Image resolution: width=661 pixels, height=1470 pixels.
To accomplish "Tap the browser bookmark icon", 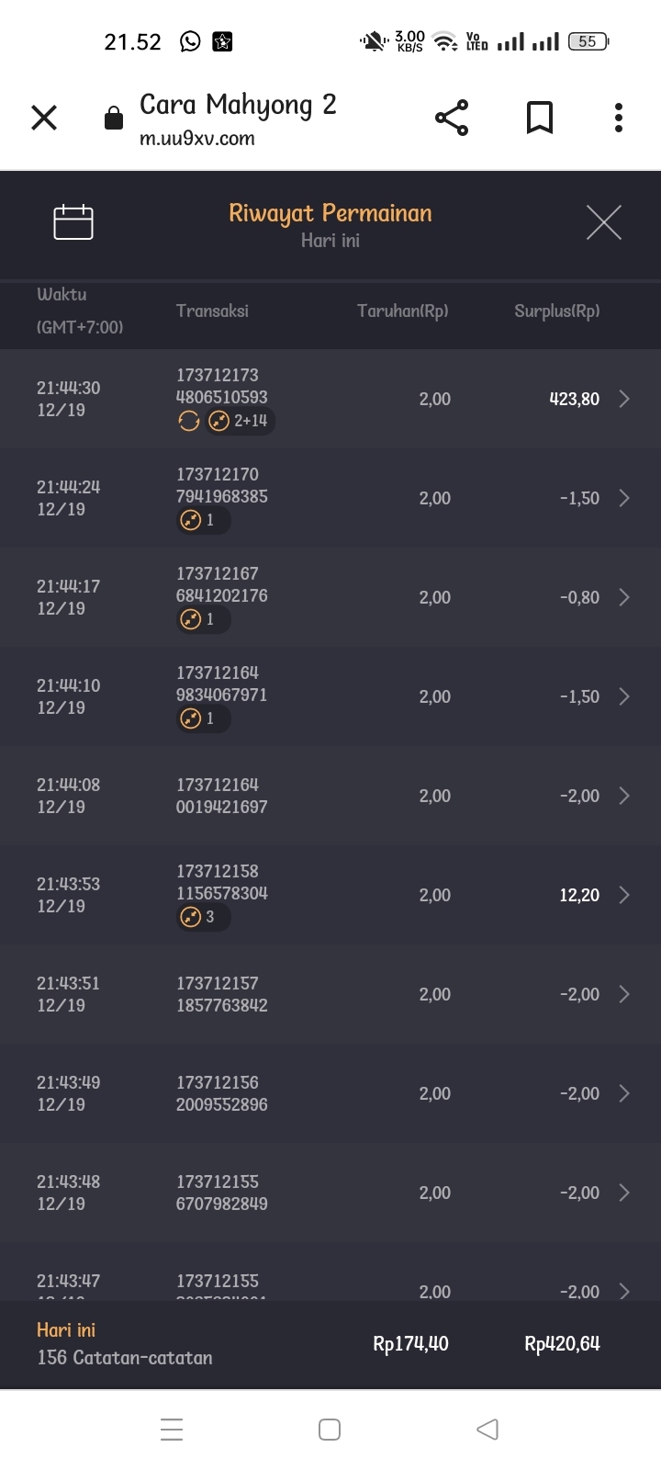I will tap(540, 118).
